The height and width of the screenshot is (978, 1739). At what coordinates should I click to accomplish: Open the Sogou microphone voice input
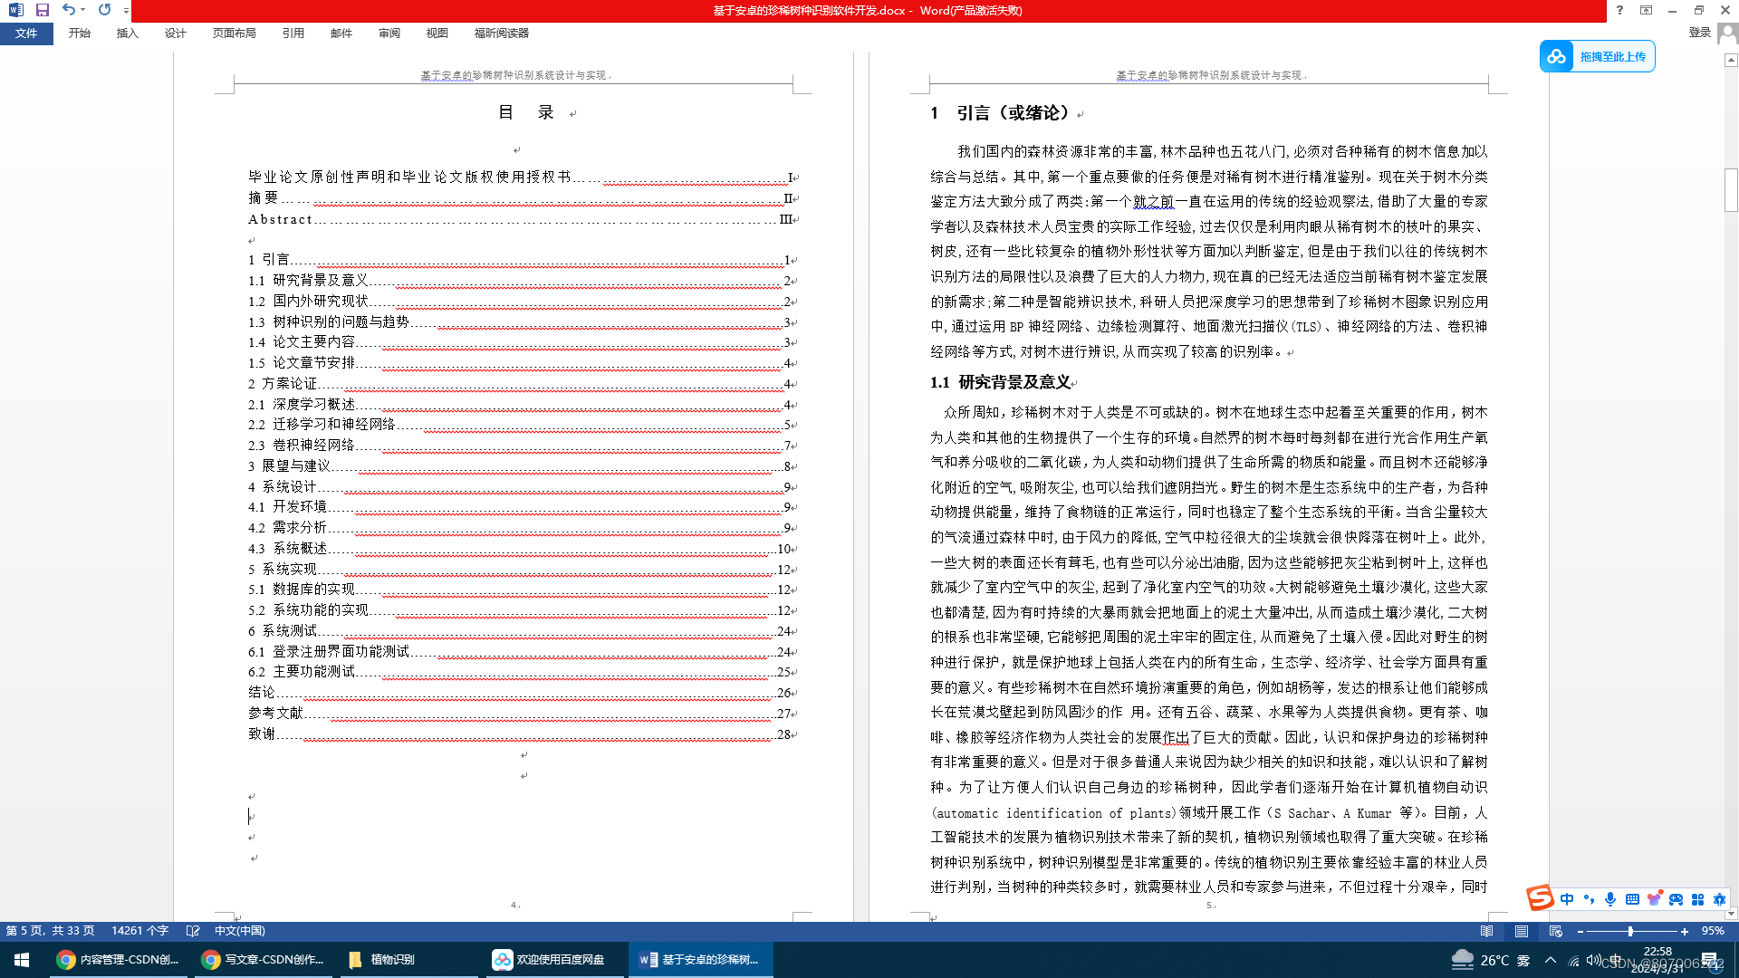tap(1610, 899)
